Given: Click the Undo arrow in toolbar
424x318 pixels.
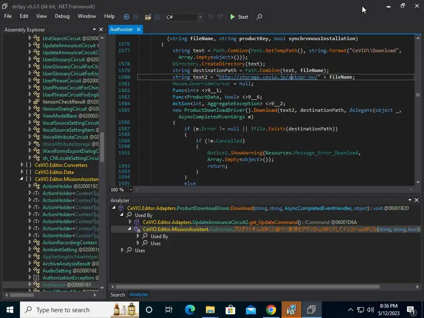Looking at the screenshot, I should (x=211, y=17).
